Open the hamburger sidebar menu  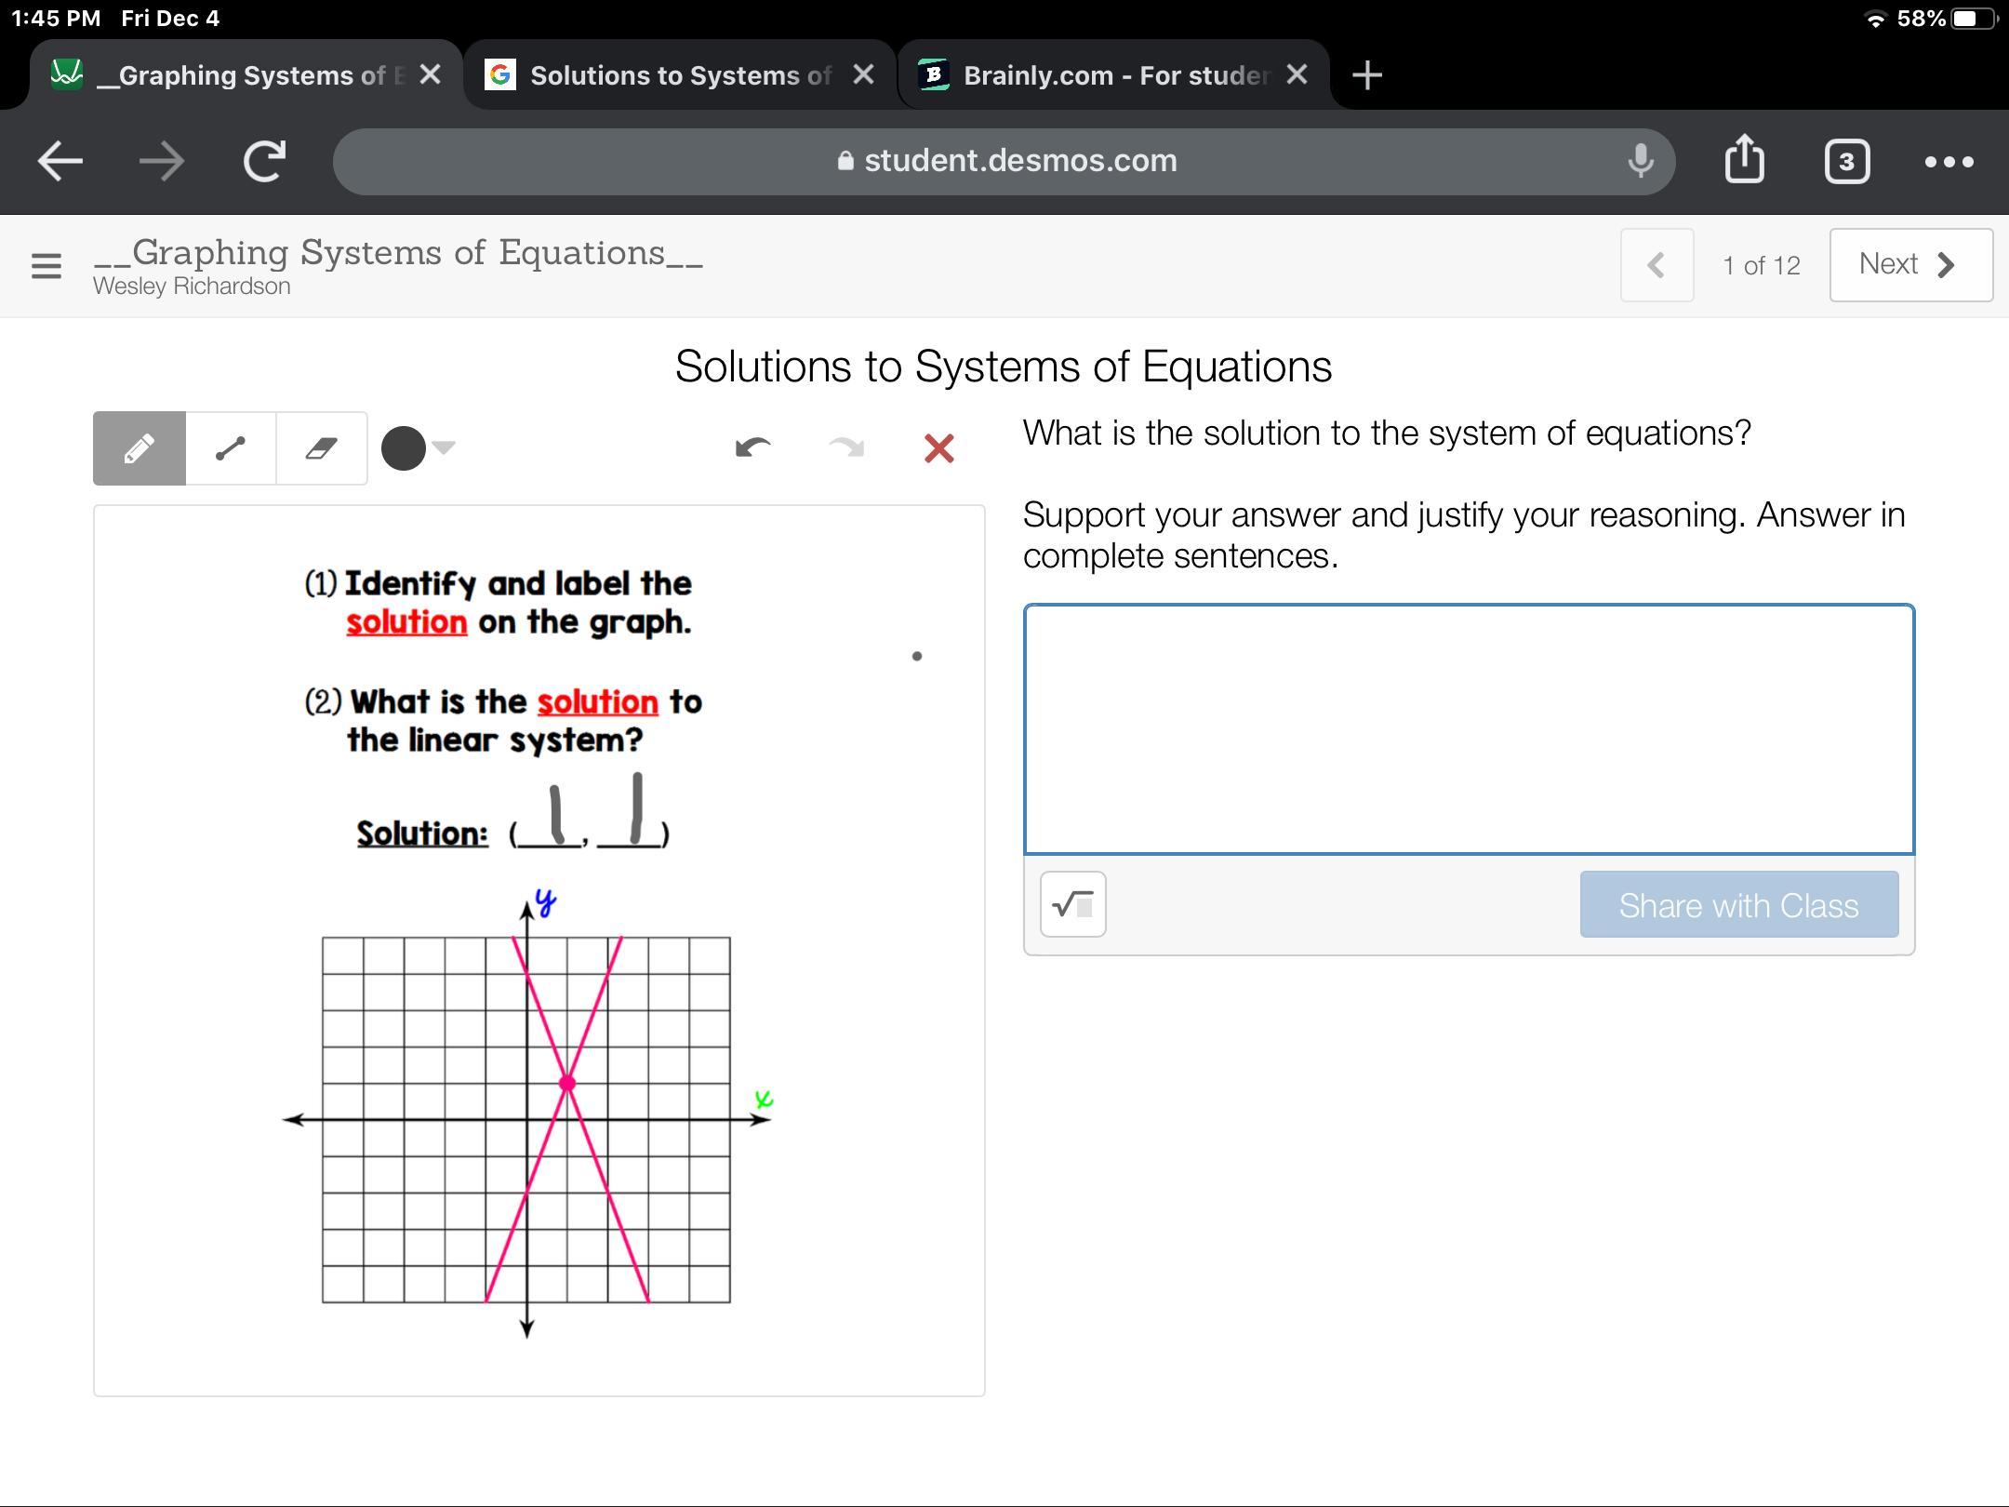coord(47,266)
